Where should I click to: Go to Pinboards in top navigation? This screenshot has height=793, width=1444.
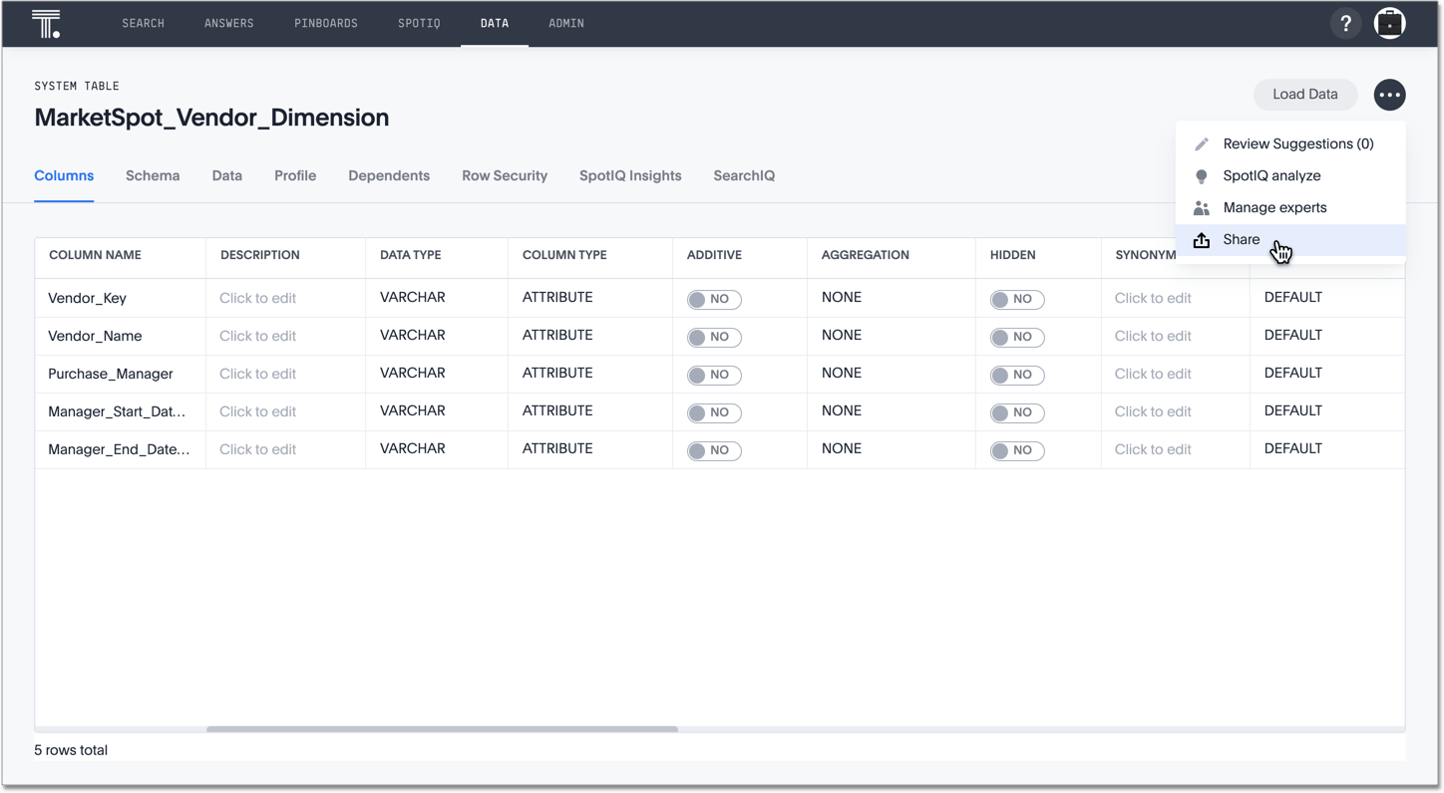(326, 23)
